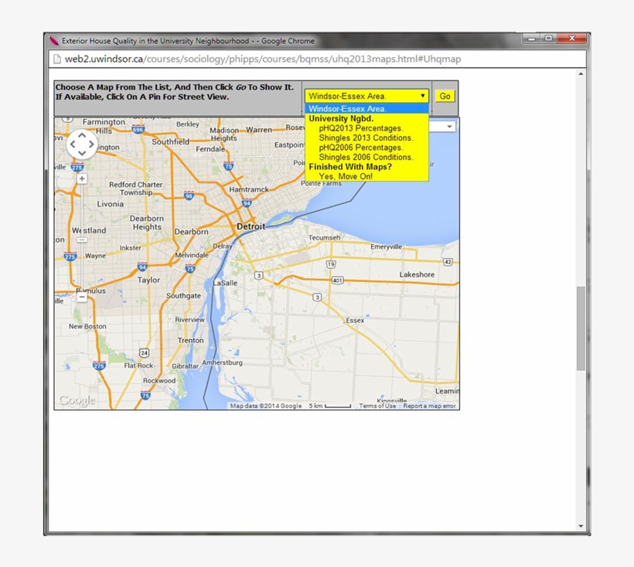Click the Highway 401 shield marker
This screenshot has width=634, height=567.
pos(337,280)
